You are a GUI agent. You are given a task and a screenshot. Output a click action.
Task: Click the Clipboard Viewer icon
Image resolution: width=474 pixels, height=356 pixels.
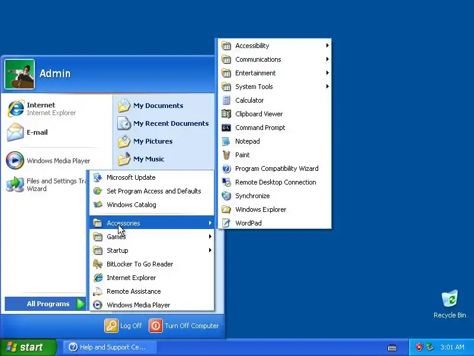coord(226,114)
